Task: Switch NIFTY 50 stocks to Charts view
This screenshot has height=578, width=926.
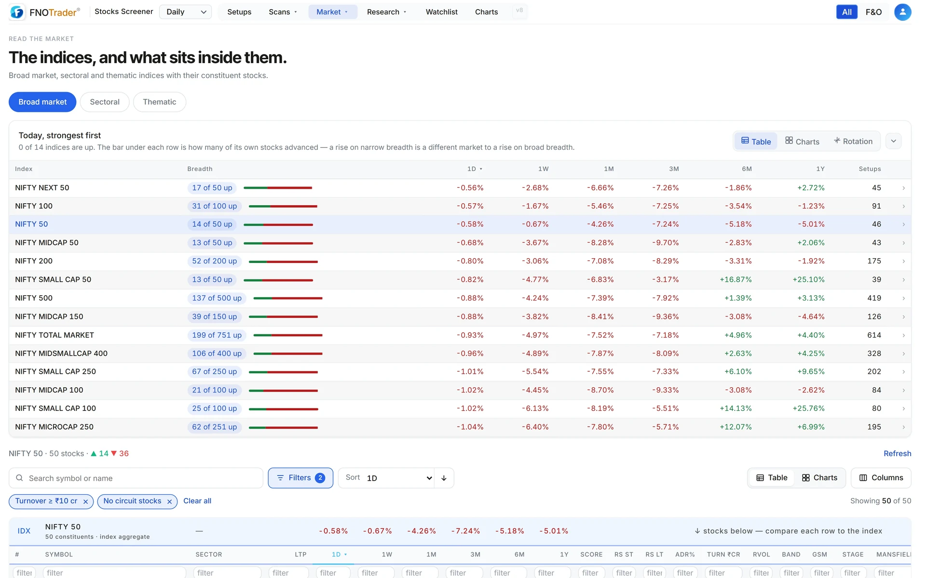Action: point(819,477)
